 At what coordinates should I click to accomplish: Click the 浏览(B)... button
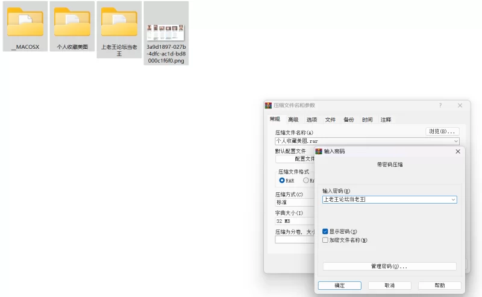click(442, 131)
